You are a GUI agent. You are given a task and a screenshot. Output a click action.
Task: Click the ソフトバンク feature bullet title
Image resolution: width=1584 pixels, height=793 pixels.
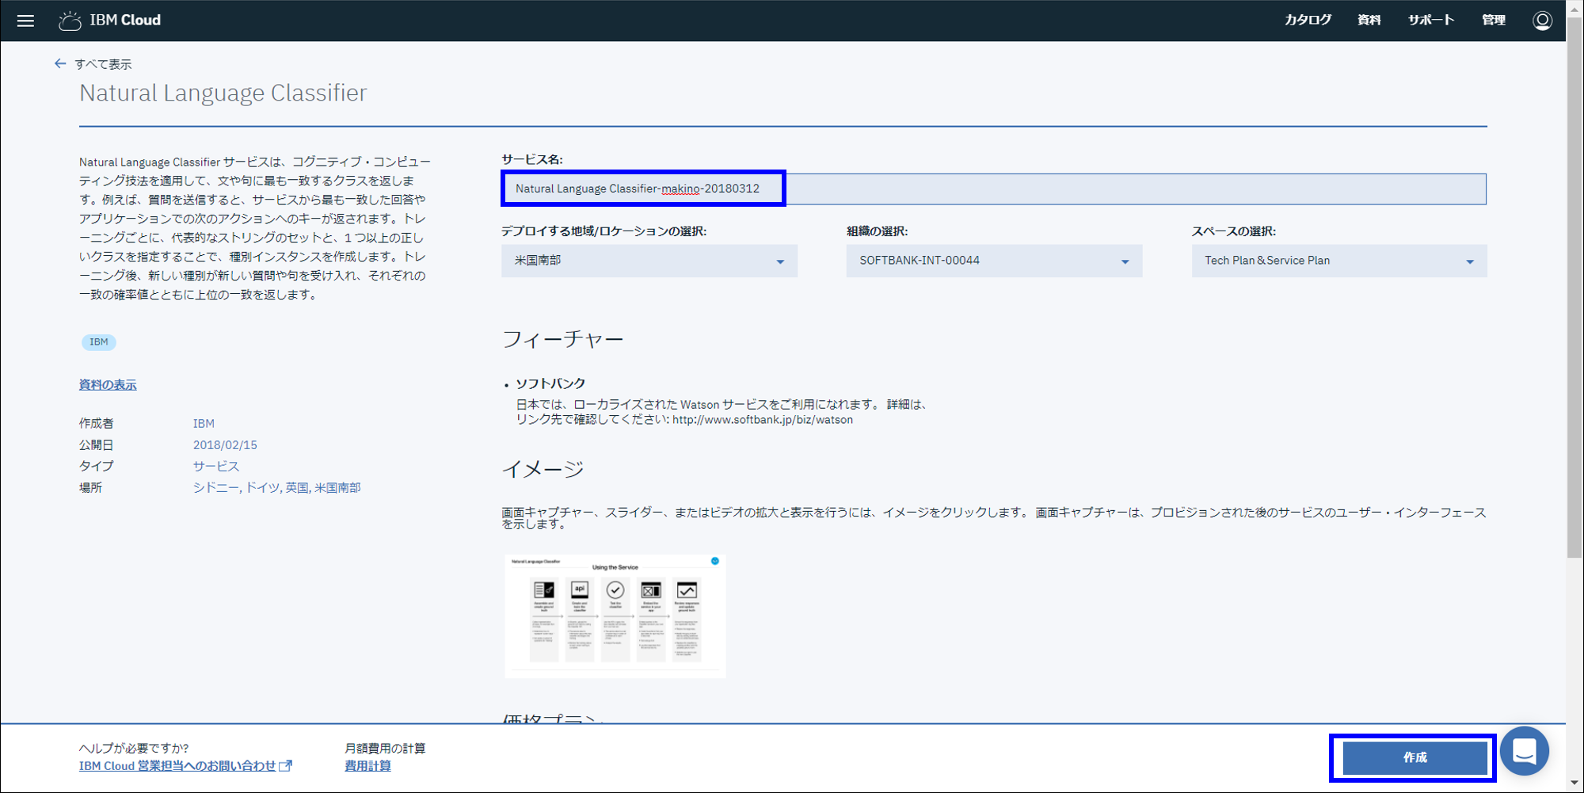(x=550, y=383)
